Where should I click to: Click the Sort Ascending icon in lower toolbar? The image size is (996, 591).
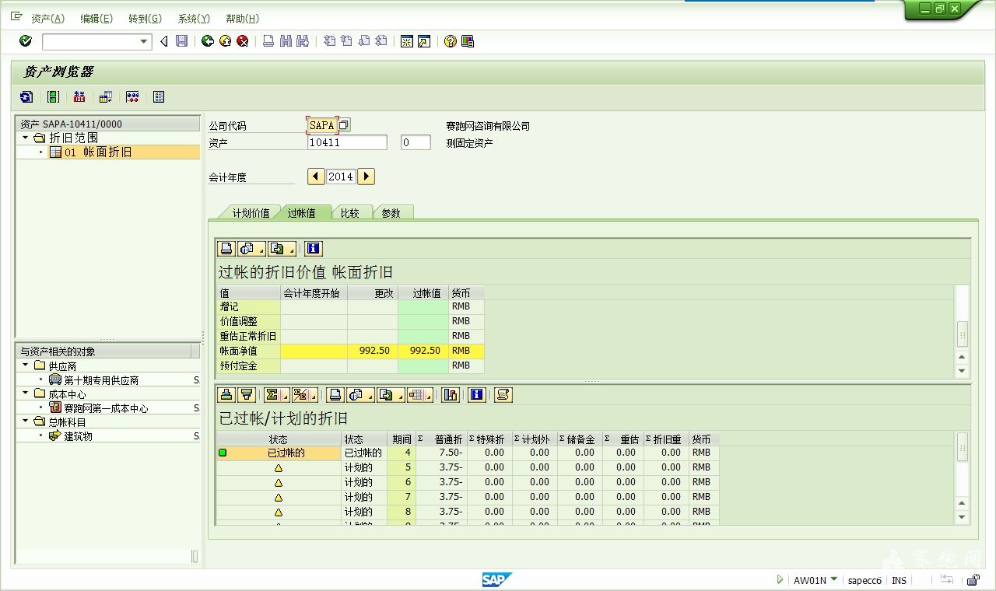[226, 395]
